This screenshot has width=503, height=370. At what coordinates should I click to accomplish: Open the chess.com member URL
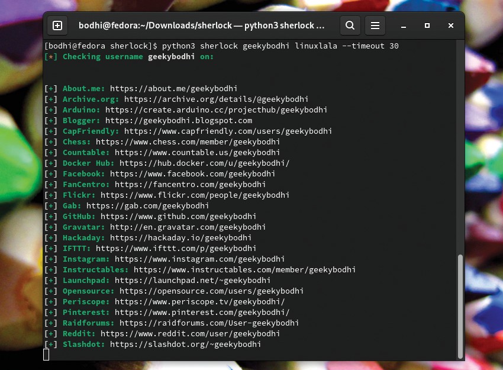tap(188, 142)
